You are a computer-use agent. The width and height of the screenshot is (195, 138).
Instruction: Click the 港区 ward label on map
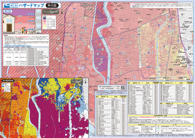coord(116,83)
